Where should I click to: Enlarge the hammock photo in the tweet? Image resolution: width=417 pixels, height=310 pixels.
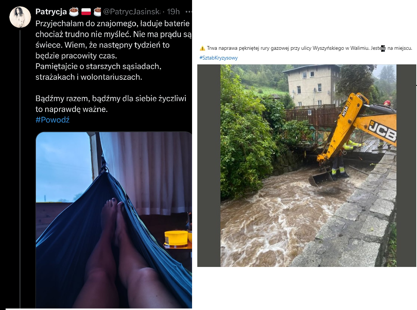coord(114,220)
